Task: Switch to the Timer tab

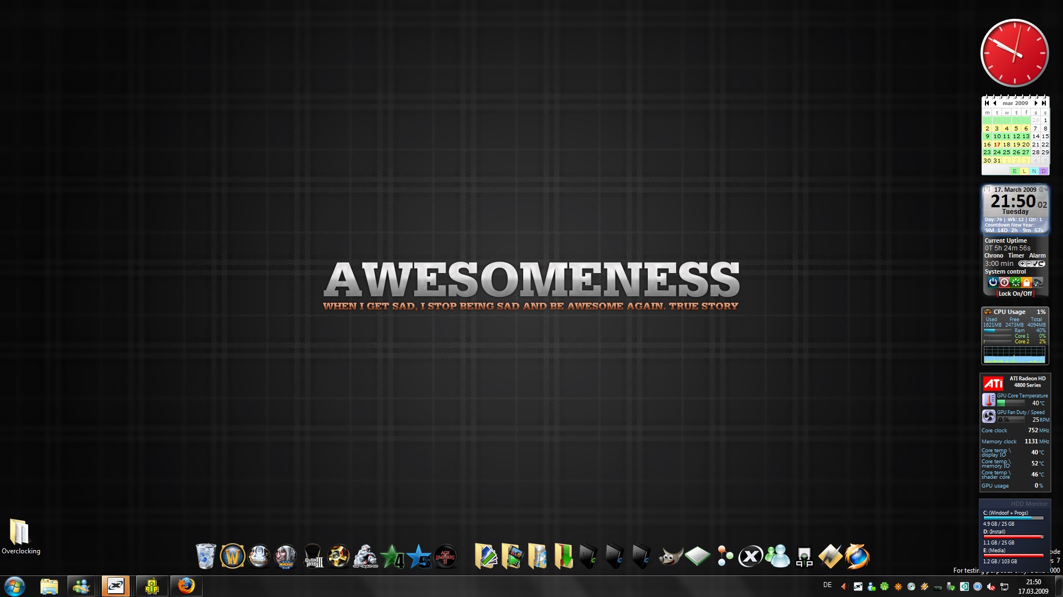Action: [1016, 255]
